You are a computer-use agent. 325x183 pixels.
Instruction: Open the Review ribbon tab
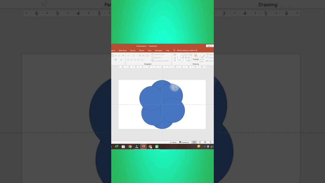pos(141,50)
